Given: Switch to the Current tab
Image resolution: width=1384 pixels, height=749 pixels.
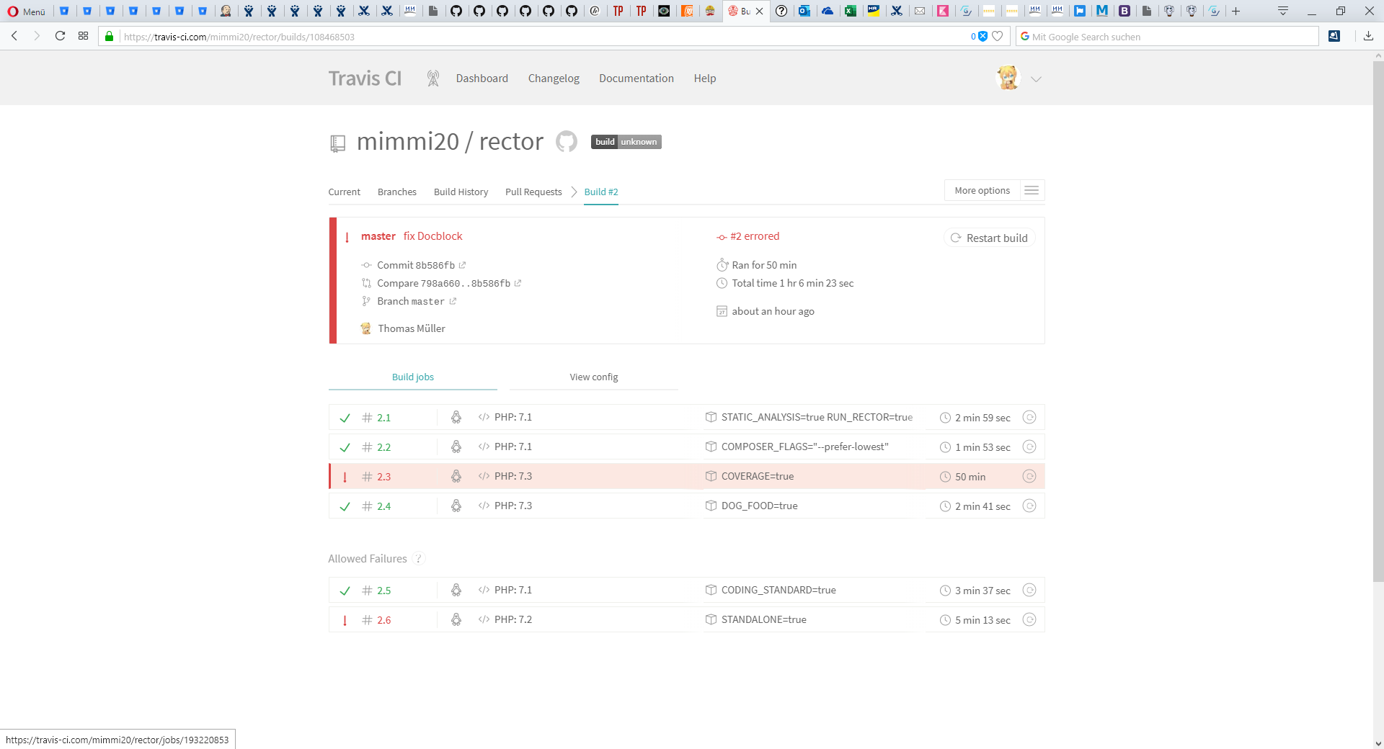Looking at the screenshot, I should pyautogui.click(x=344, y=192).
